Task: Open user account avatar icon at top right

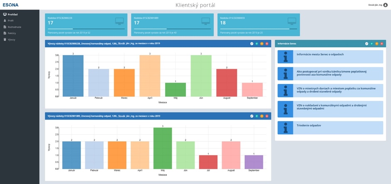Action: (x=386, y=5)
